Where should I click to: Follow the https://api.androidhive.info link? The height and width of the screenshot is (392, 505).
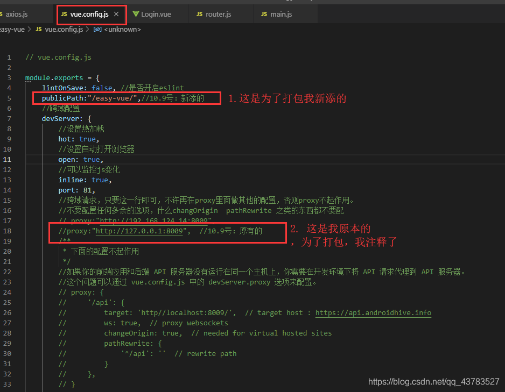[373, 312]
